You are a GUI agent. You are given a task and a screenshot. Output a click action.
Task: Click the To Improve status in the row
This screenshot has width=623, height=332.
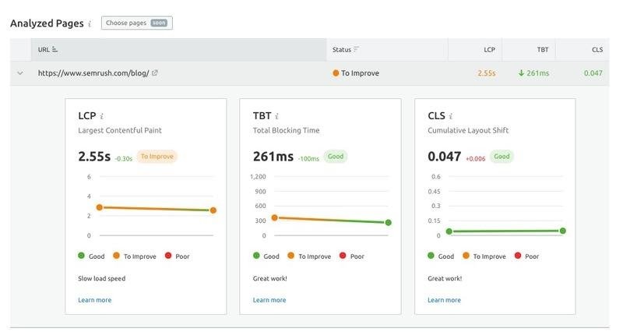[x=360, y=73]
